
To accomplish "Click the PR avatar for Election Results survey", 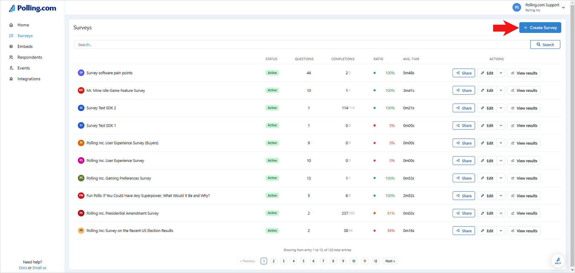I will (81, 230).
